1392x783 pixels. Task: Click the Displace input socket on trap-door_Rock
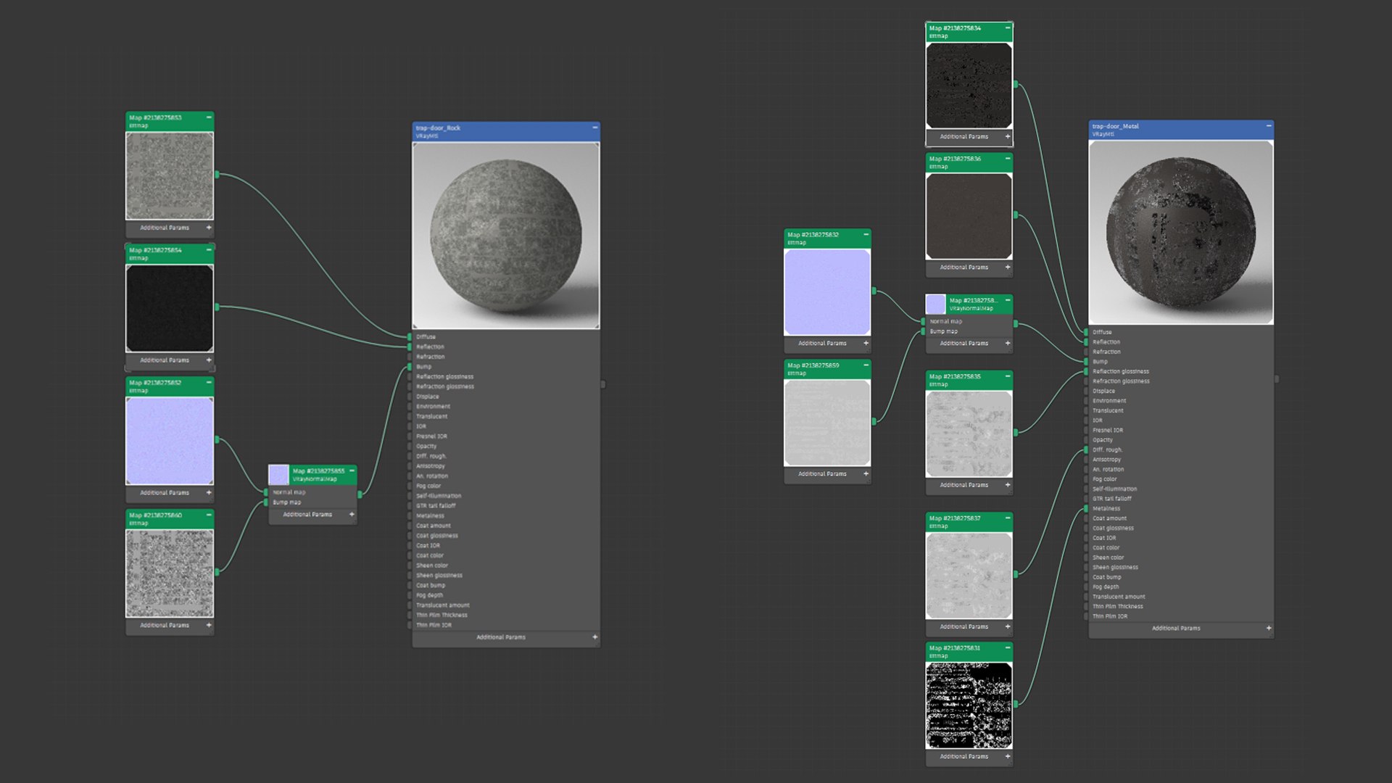click(x=410, y=397)
